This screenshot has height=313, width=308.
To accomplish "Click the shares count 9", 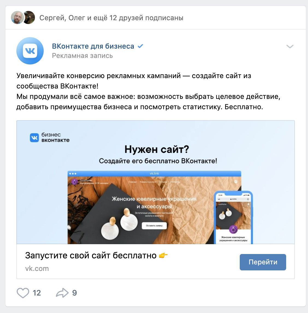I will tap(75, 293).
